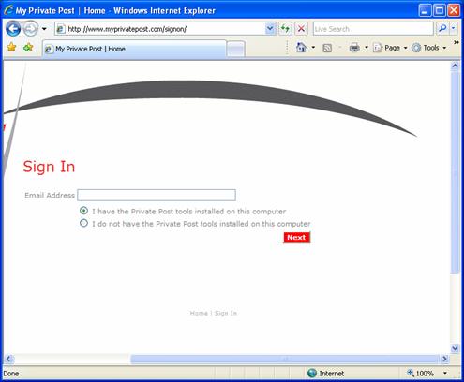Click the Home page icon
Image resolution: width=464 pixels, height=382 pixels.
pyautogui.click(x=301, y=48)
